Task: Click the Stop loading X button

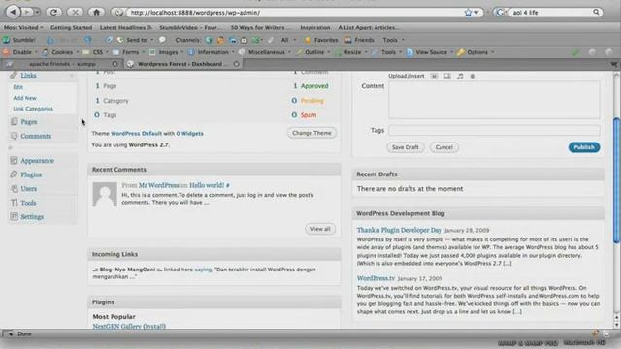Action: [x=75, y=13]
